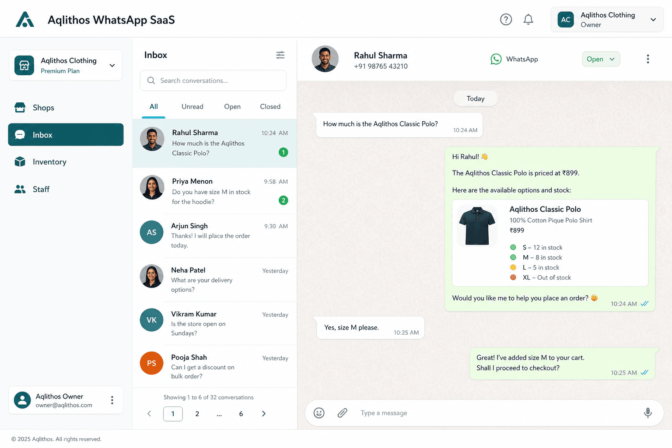Switch to the Unread tab
The image size is (672, 448).
click(192, 107)
